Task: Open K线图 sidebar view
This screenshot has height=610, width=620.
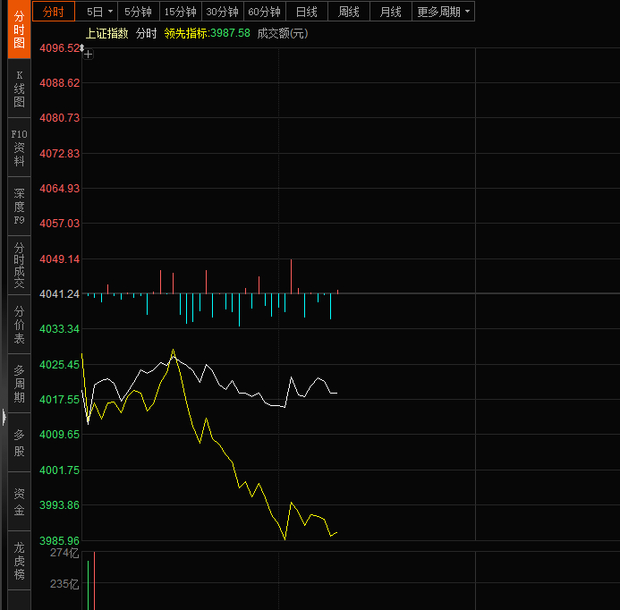Action: (x=19, y=89)
